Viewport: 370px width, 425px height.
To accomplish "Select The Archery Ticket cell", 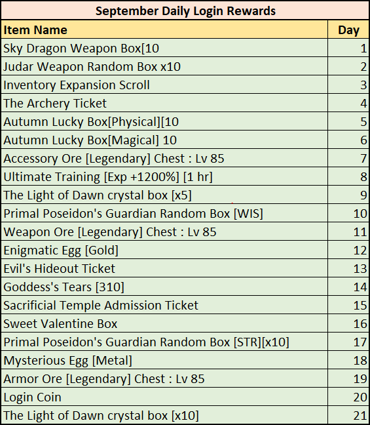I will [164, 103].
